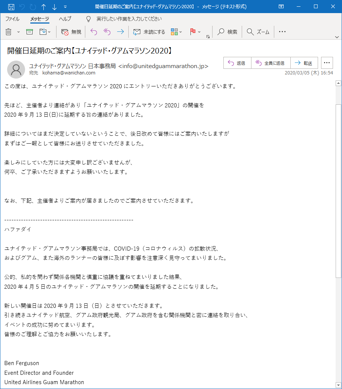342x389 pixels.
Task: Mark the message as unread with 未読にする
Action: point(147,32)
